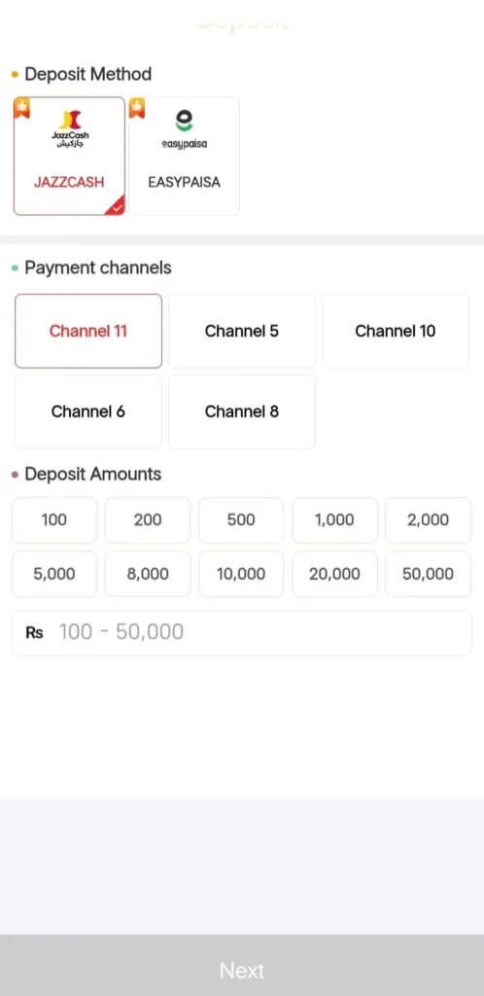Select the JazzCash logo icon
The image size is (484, 996).
click(70, 129)
